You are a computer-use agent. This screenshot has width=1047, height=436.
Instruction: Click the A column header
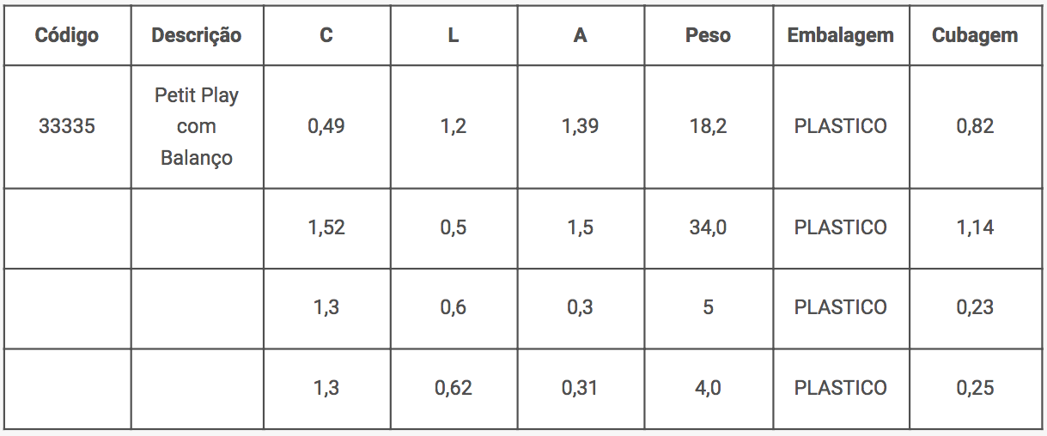(581, 36)
